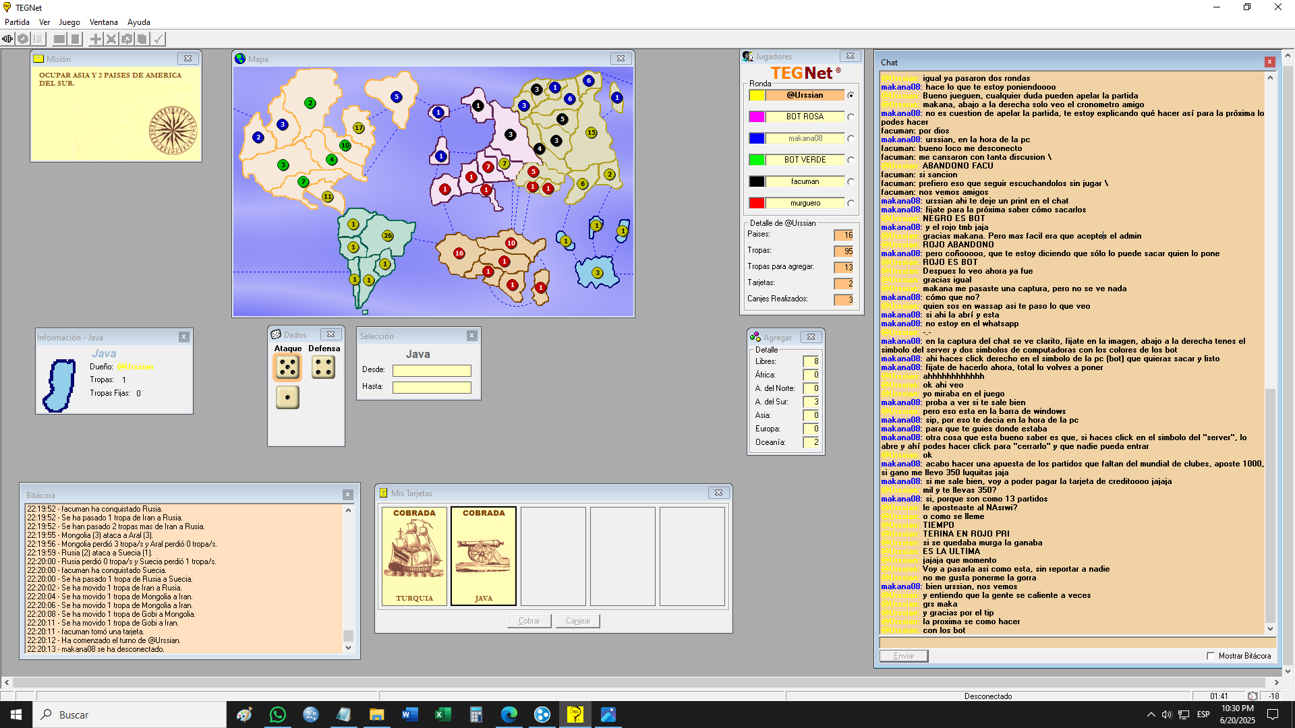Screen dimensions: 1295x728
Task: Open Excel from the taskbar
Action: click(442, 715)
